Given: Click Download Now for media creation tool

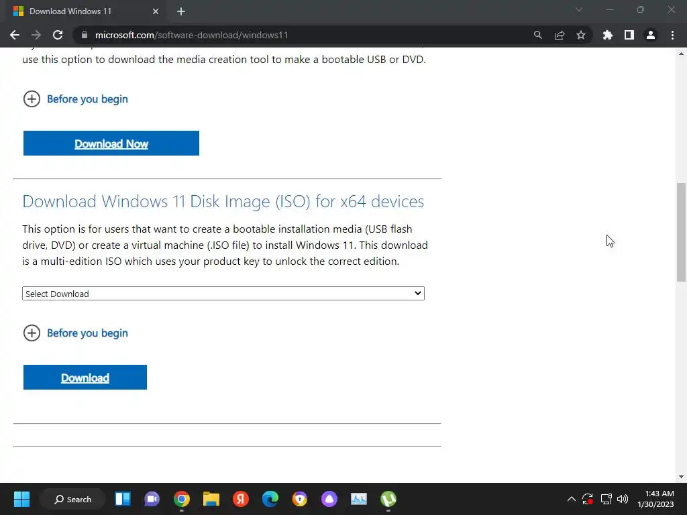Looking at the screenshot, I should click(111, 144).
